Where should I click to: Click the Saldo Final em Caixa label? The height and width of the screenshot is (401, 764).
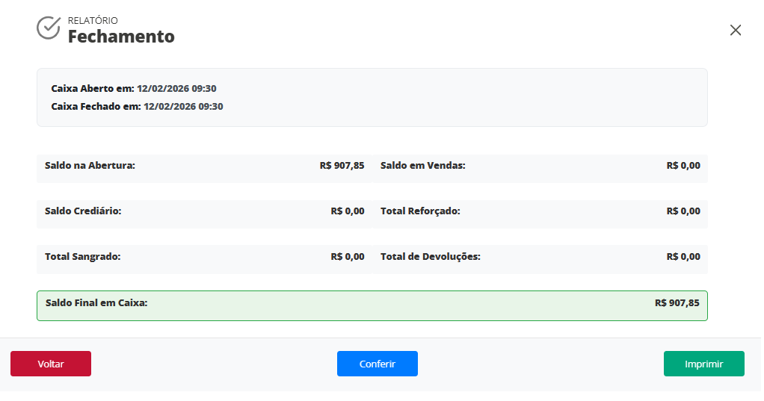[x=96, y=302]
